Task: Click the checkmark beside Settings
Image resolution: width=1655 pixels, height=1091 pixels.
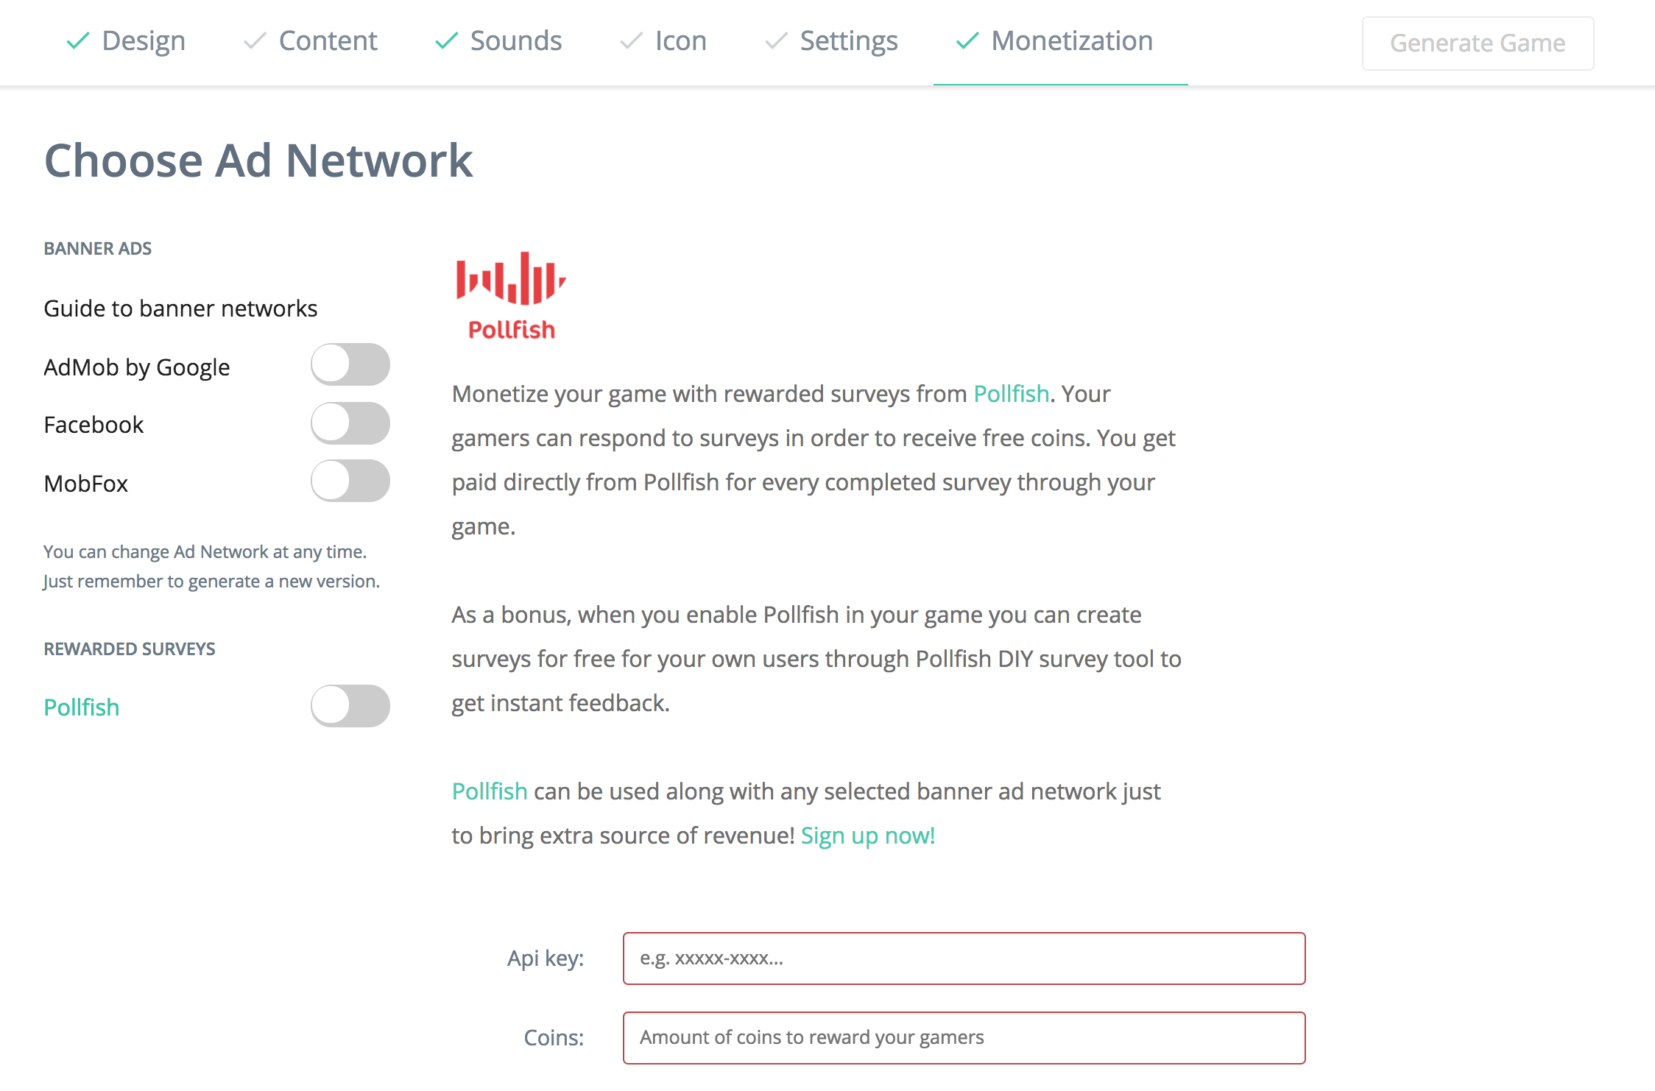Action: (777, 41)
